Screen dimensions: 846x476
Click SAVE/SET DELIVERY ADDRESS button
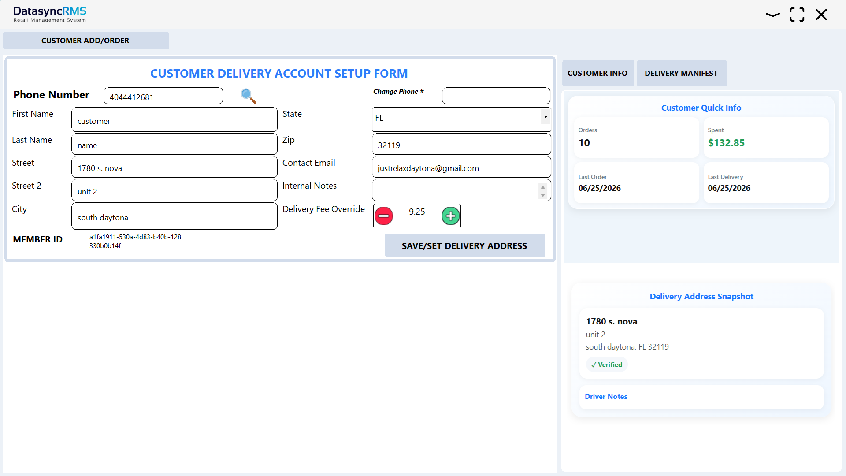point(464,245)
